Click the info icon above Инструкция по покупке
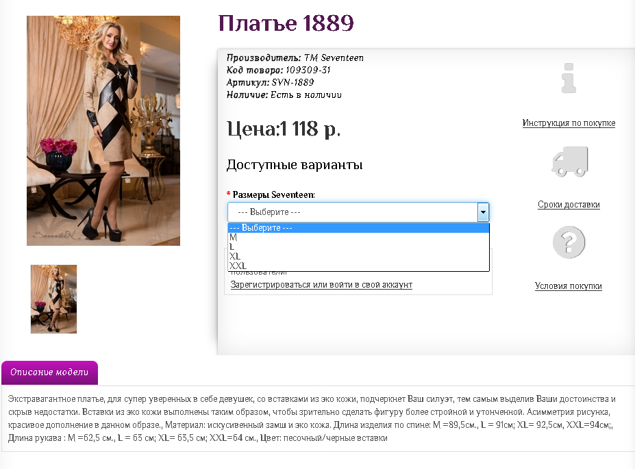The width and height of the screenshot is (635, 469). 569,78
